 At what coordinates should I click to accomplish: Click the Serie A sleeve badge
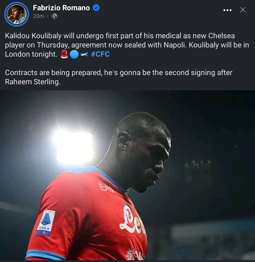coord(46,223)
